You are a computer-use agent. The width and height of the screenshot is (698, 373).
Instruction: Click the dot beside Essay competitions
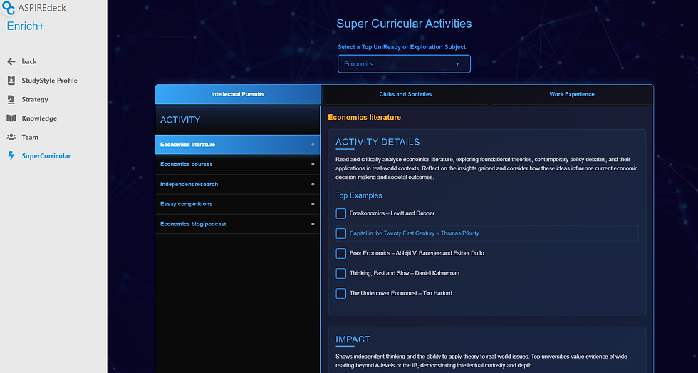[x=313, y=204]
